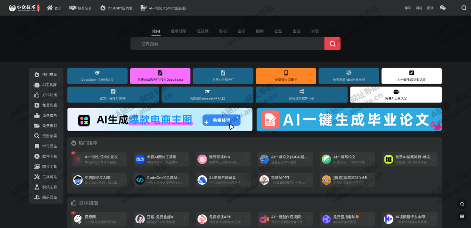Switch to 音乐 search tab

click(242, 31)
